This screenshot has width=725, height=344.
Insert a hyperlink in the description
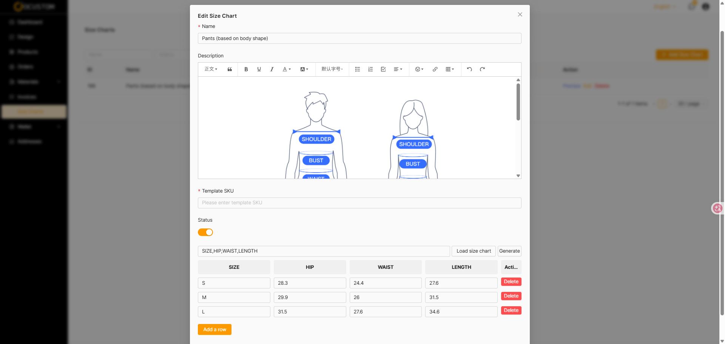pyautogui.click(x=435, y=69)
